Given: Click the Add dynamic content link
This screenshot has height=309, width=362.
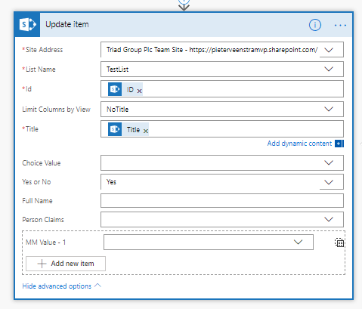Looking at the screenshot, I should tap(299, 144).
